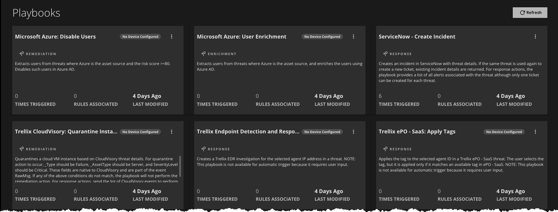558x212 pixels.
Task: Open the Trellix ePO - SaaS card's kebab menu
Action: point(535,132)
